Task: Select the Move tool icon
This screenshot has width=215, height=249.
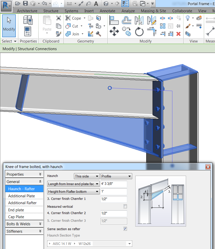Action: (x=114, y=32)
